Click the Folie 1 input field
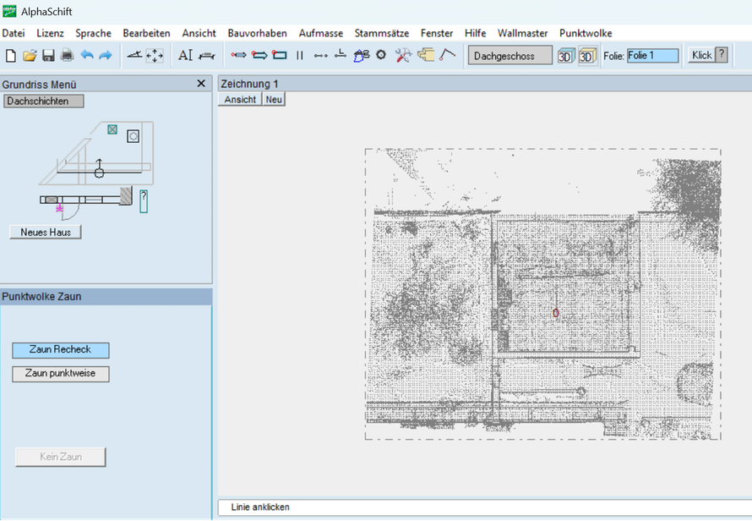Viewport: 752px width, 521px height. tap(653, 56)
